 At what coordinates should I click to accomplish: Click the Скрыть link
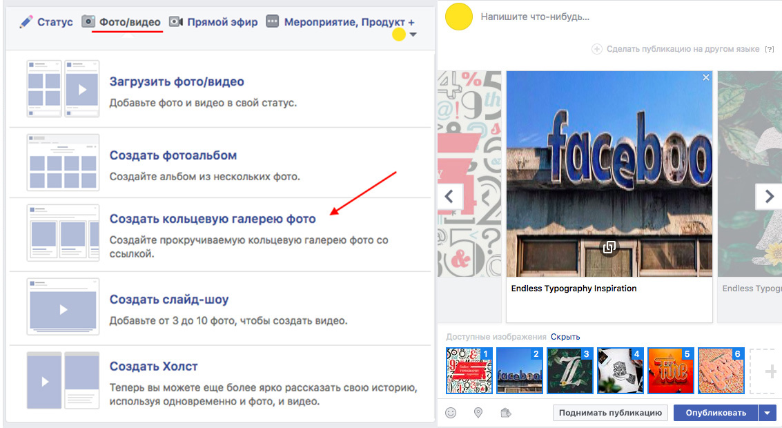[565, 337]
